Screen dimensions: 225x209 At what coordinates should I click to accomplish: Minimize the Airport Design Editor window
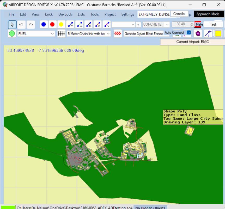[x=190, y=5]
